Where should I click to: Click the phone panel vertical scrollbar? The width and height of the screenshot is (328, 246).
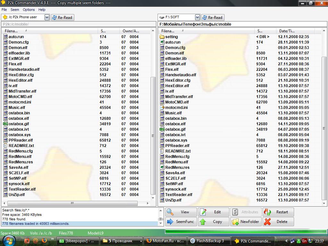153,135
